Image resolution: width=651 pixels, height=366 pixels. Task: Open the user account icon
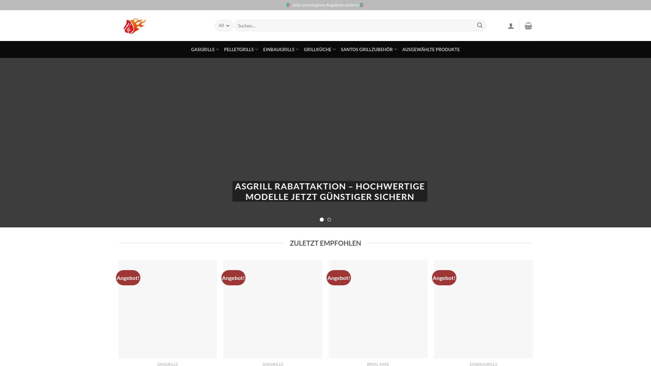[511, 26]
